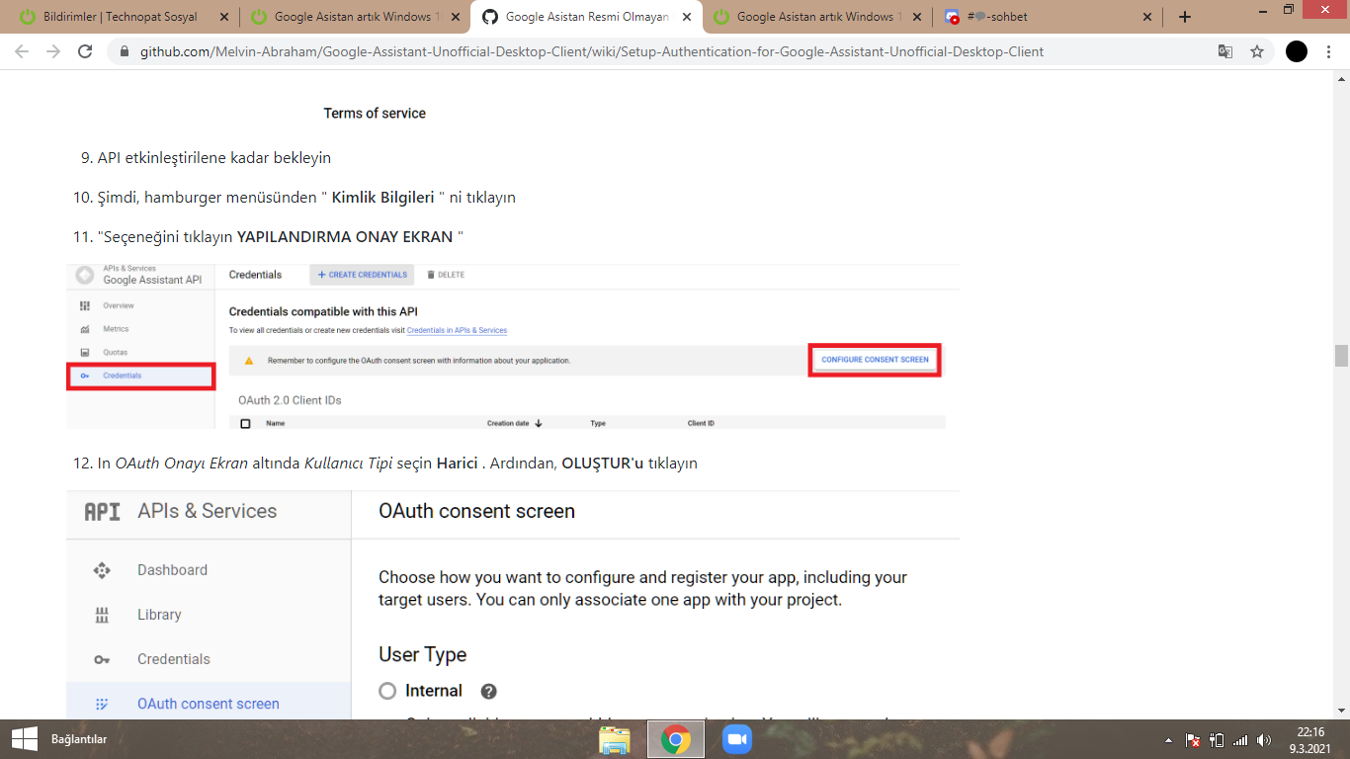Click the CONFIGURE CONSENT SCREEN button

(875, 360)
